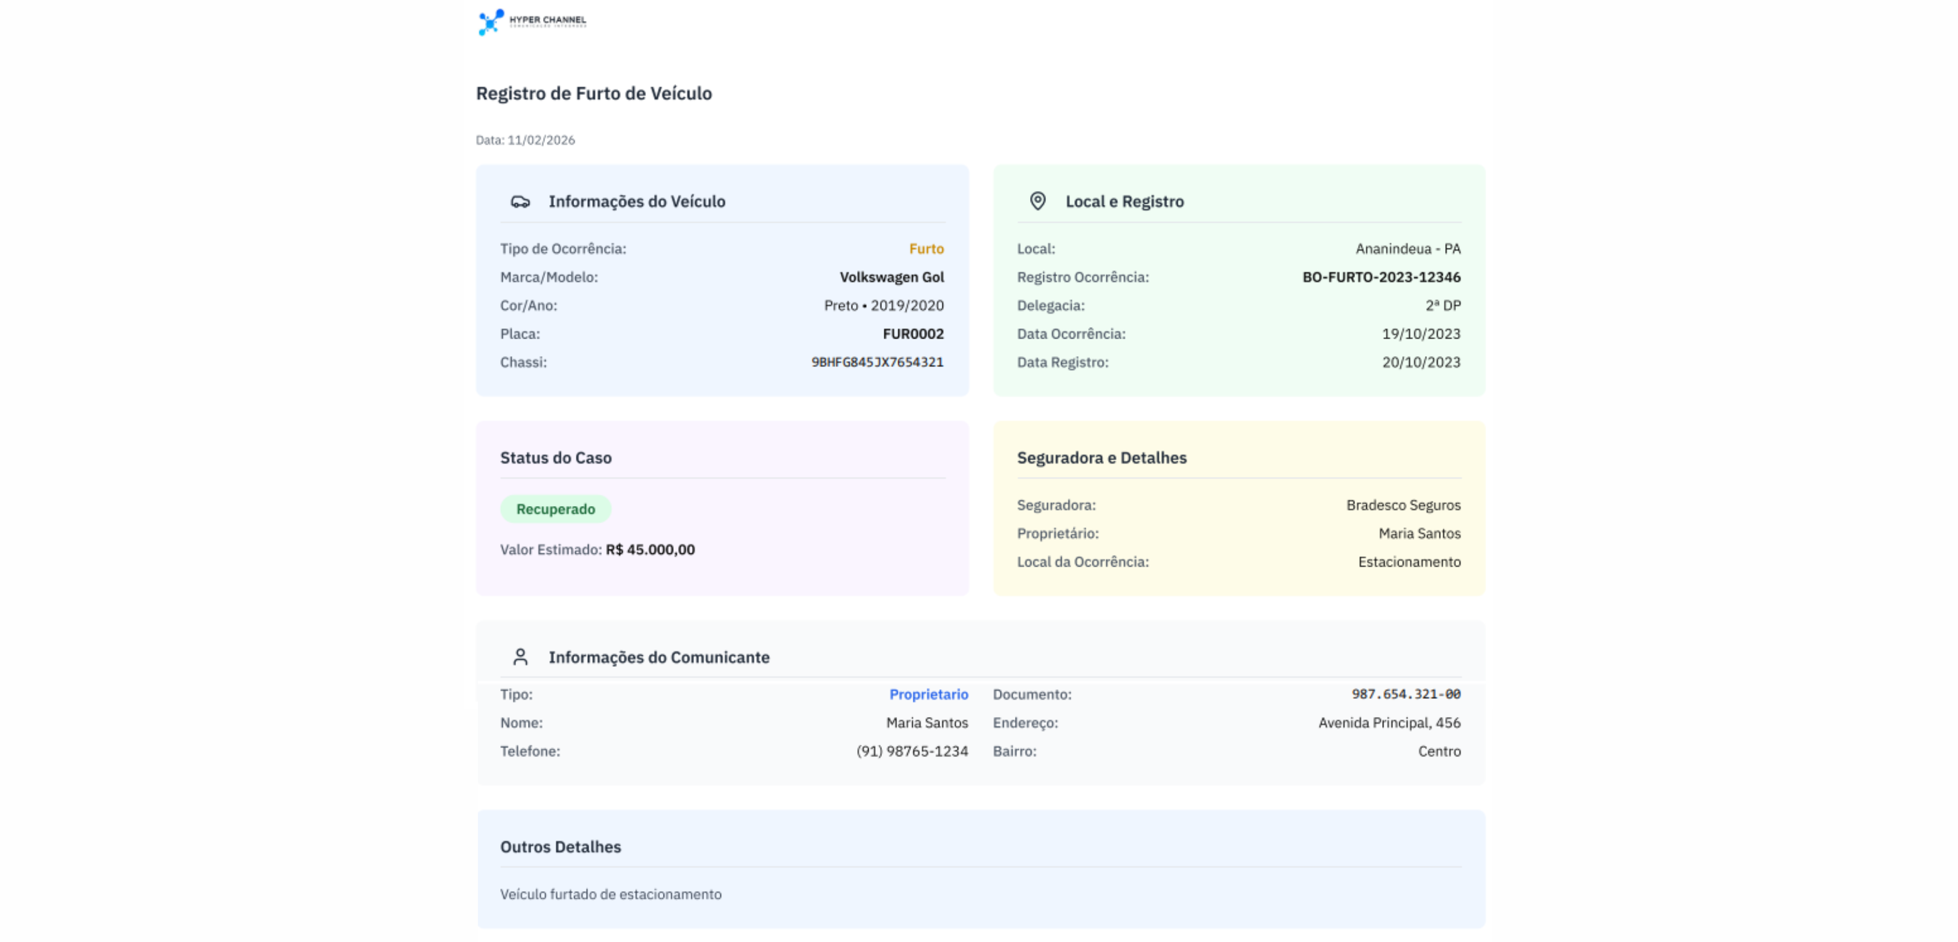This screenshot has width=1958, height=942.
Task: Click the Valor Estimado label
Action: (551, 549)
